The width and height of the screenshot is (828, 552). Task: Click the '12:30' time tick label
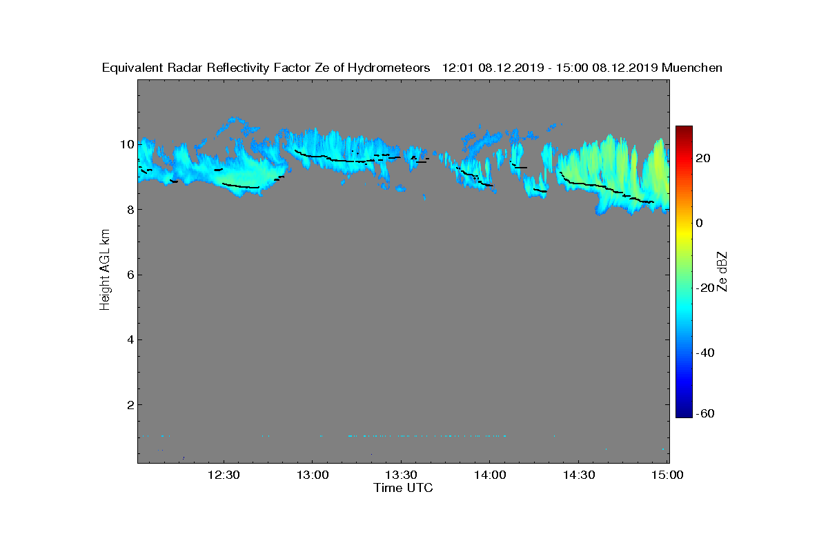tap(223, 475)
